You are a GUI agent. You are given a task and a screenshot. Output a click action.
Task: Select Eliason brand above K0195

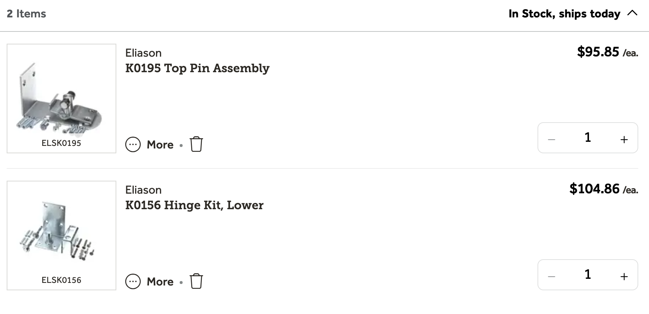[143, 53]
